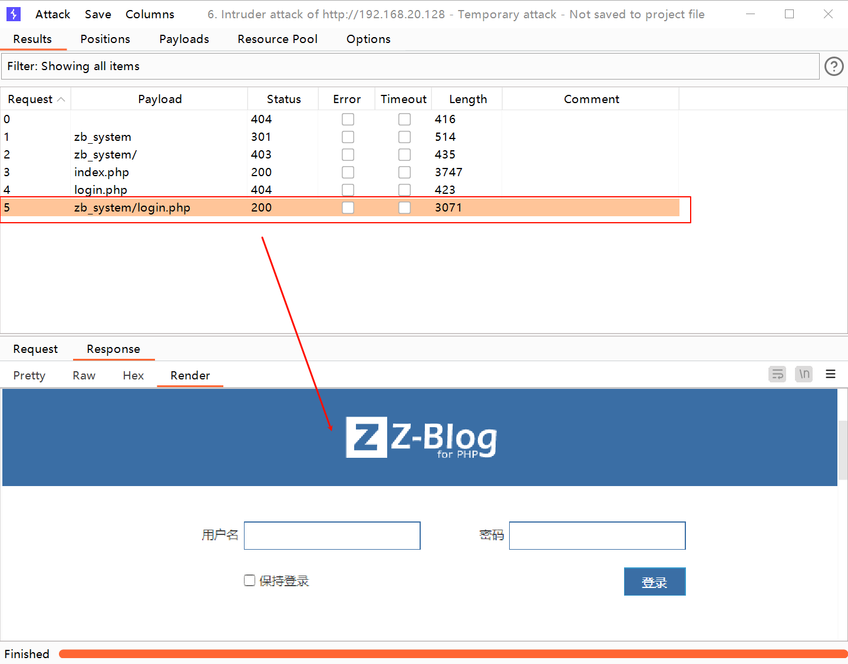Click the attack progress bar
This screenshot has width=848, height=664.
(x=453, y=654)
